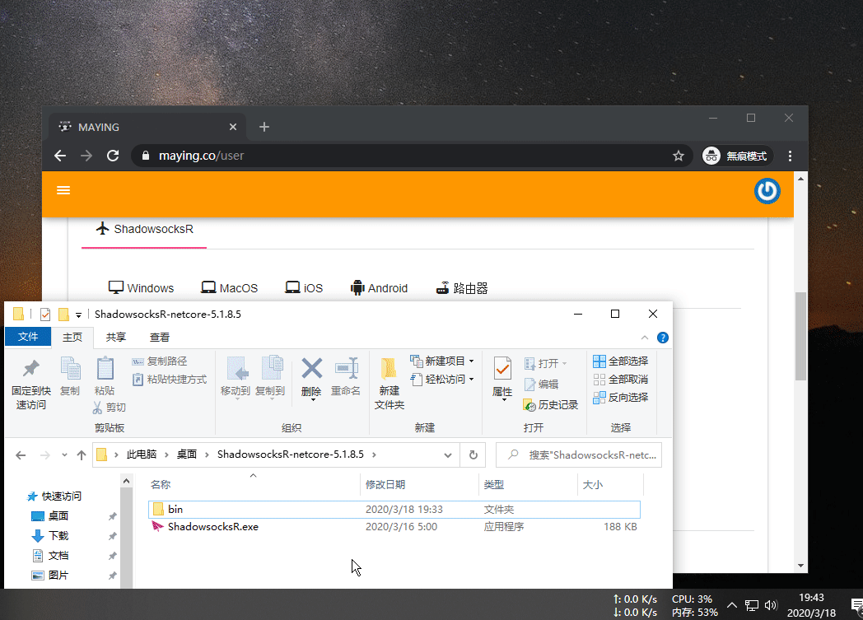Open the hamburger menu on MAYING page
This screenshot has width=863, height=620.
63,190
